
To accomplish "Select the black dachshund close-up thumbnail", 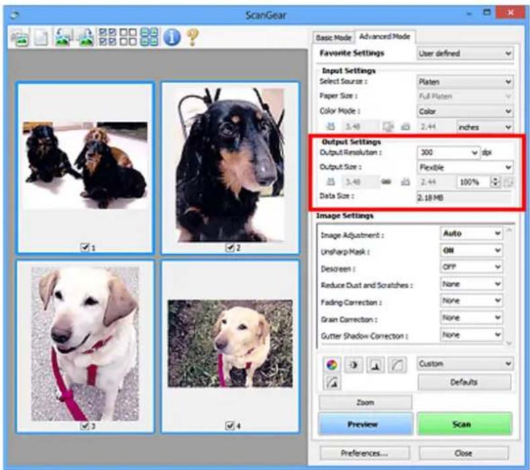I will click(x=230, y=168).
